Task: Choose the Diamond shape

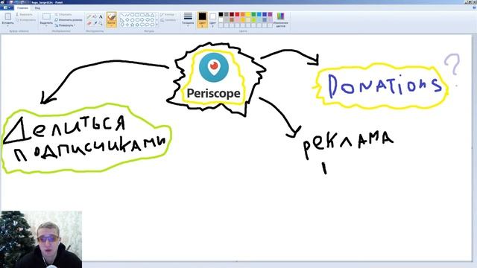Action: click(x=127, y=20)
